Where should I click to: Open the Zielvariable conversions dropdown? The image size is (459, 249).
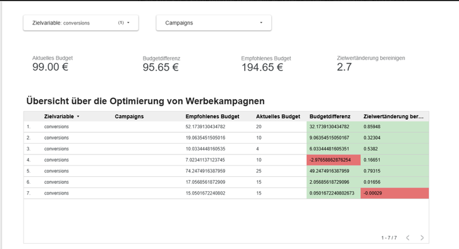coord(80,23)
